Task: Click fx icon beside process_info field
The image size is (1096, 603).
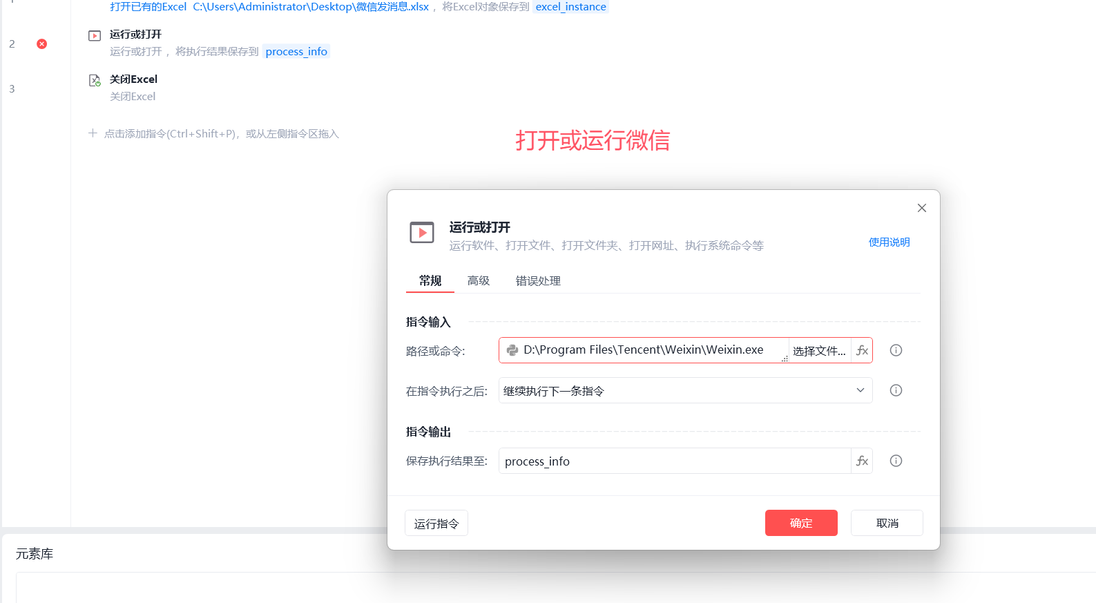Action: (x=862, y=461)
